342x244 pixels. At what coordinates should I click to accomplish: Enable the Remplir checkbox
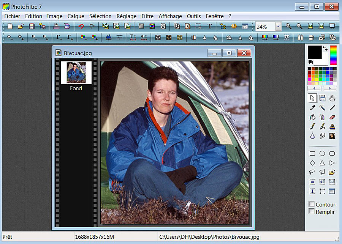(312, 211)
